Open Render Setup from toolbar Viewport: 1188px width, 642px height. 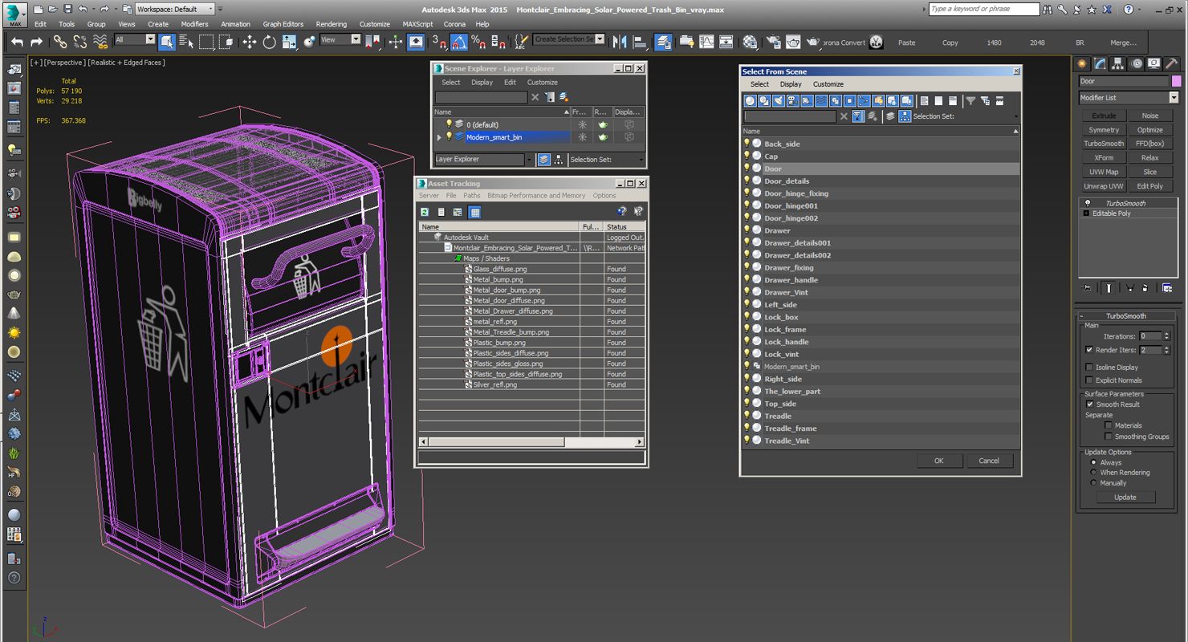[774, 42]
